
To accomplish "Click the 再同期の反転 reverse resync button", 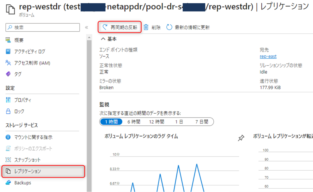I will click(x=120, y=27).
